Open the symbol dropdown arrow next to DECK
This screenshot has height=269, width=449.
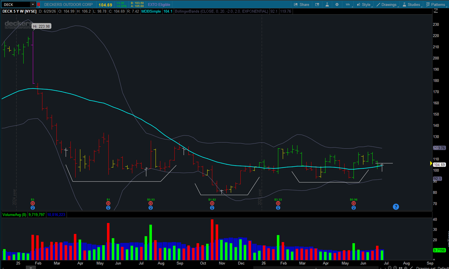click(33, 4)
